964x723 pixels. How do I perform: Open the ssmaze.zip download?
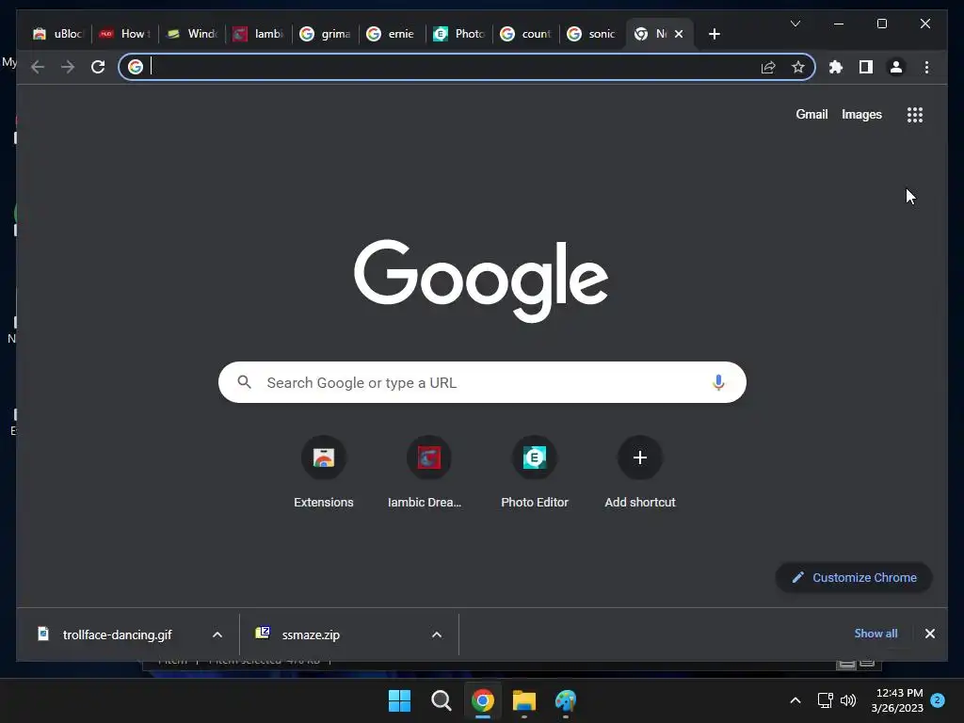311,635
